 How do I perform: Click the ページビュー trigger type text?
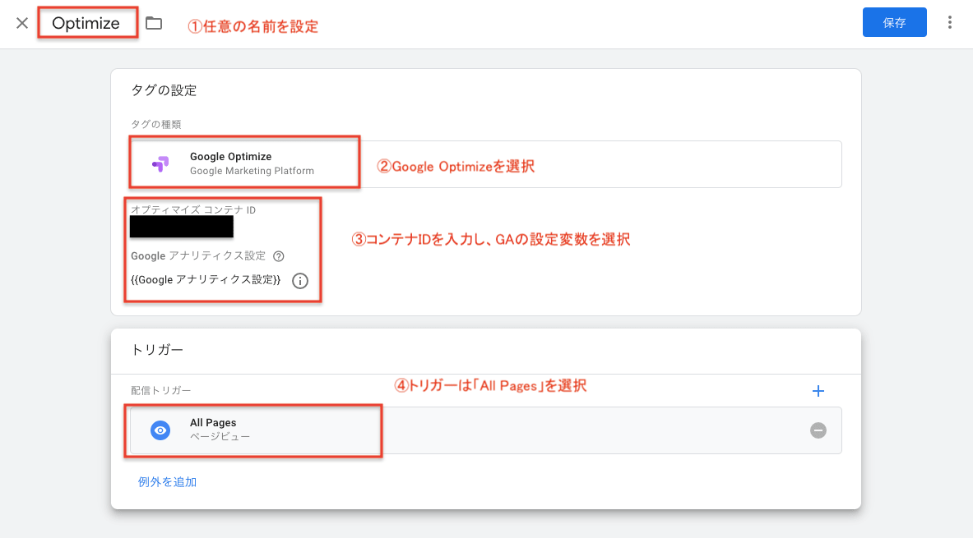click(220, 436)
